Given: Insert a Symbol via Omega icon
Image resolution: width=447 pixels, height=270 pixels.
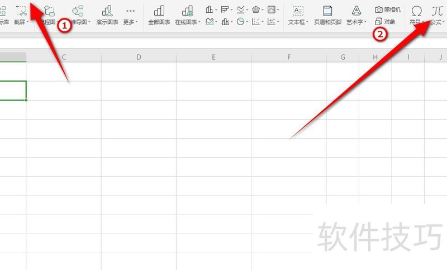Looking at the screenshot, I should point(416,11).
